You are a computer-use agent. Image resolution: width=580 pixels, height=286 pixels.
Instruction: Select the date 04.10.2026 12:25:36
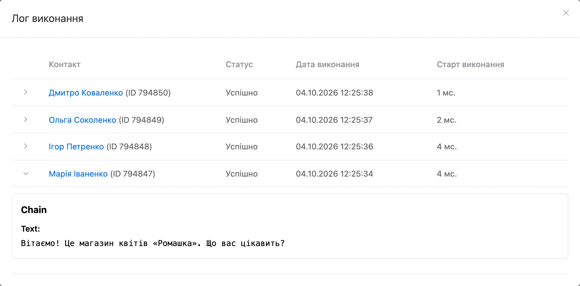(334, 147)
